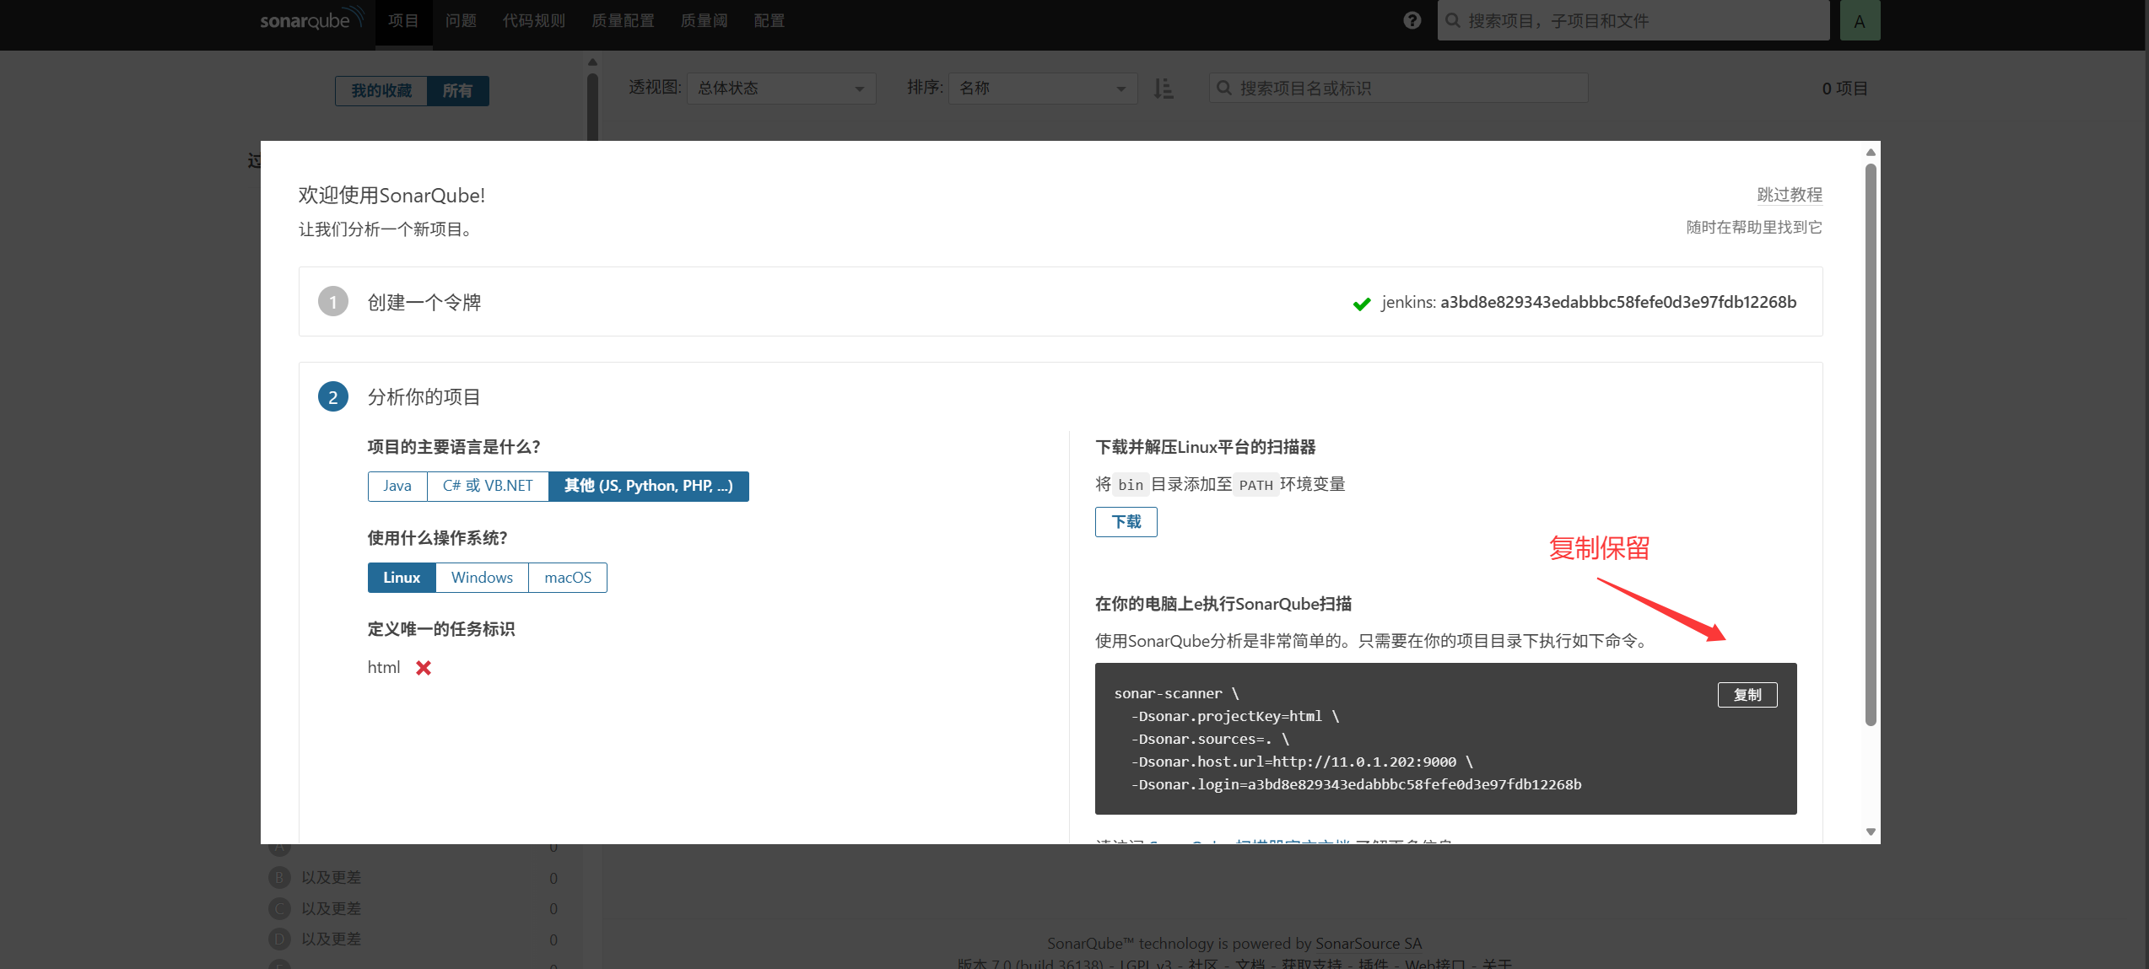Click the D 以及更差 filter row
The image size is (2149, 969).
point(413,939)
